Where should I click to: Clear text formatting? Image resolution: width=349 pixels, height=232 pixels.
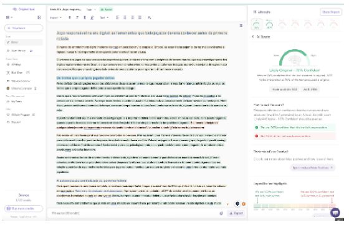click(150, 17)
